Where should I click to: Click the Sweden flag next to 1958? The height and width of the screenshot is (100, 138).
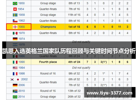[15, 15]
